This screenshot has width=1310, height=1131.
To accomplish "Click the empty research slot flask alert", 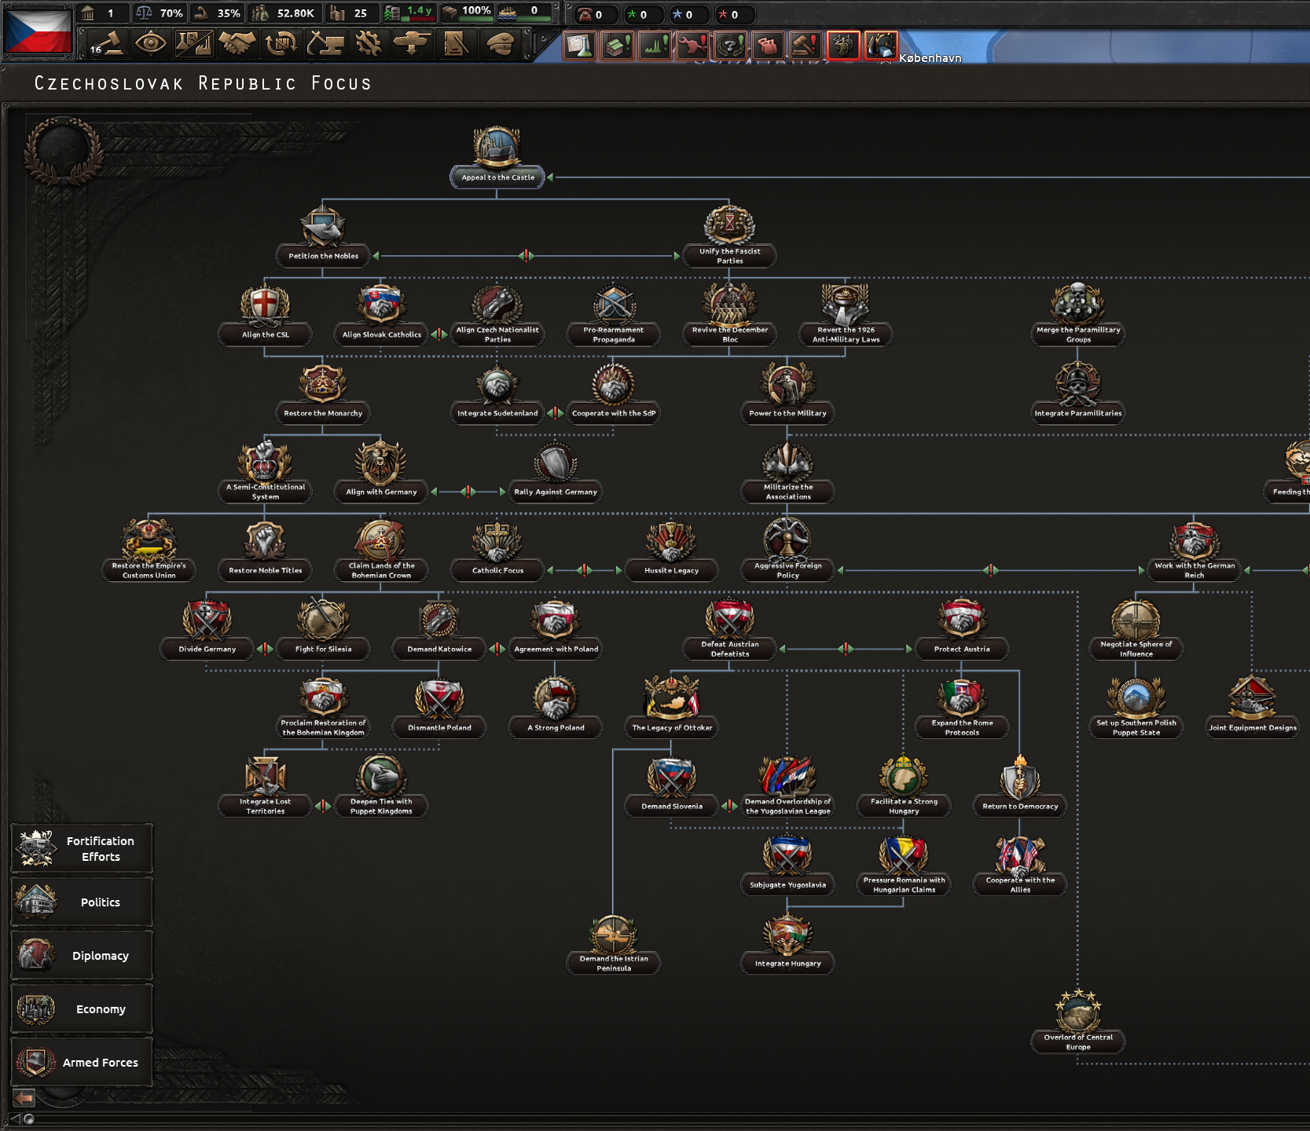I will [x=579, y=46].
